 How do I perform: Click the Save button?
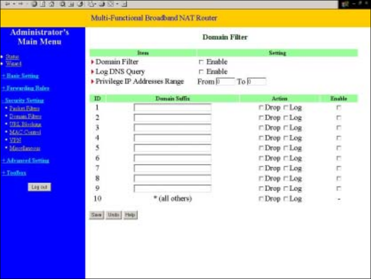click(x=97, y=215)
